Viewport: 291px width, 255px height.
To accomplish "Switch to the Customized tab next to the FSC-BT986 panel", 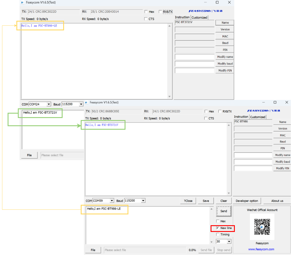I will (258, 117).
